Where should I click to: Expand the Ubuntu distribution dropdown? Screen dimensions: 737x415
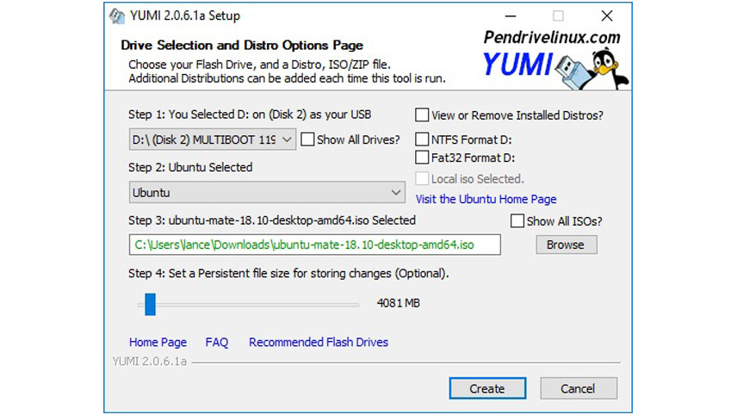pyautogui.click(x=267, y=193)
